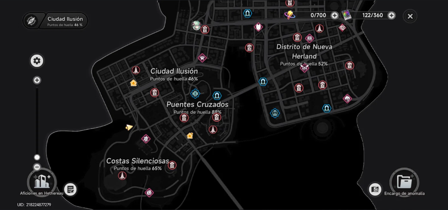Select the booth marker left of the book marker

(x=297, y=37)
